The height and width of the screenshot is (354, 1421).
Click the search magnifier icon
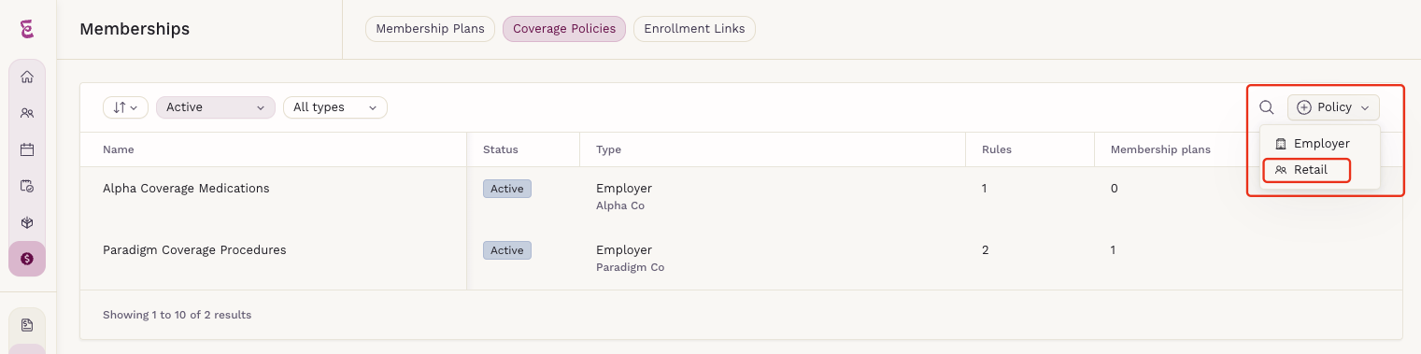tap(1267, 107)
